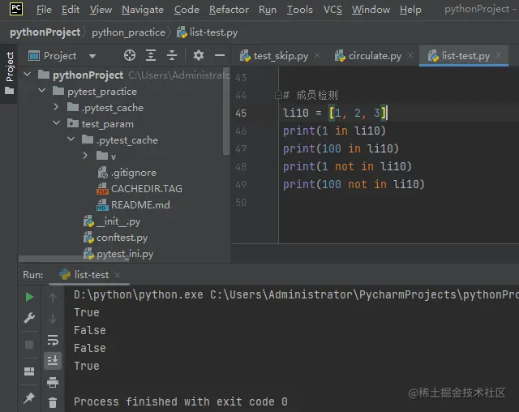Close the list-test Run tab
Image resolution: width=519 pixels, height=412 pixels.
pyautogui.click(x=118, y=275)
